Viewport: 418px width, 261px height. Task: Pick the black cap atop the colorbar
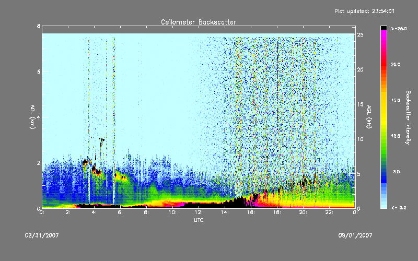click(384, 28)
